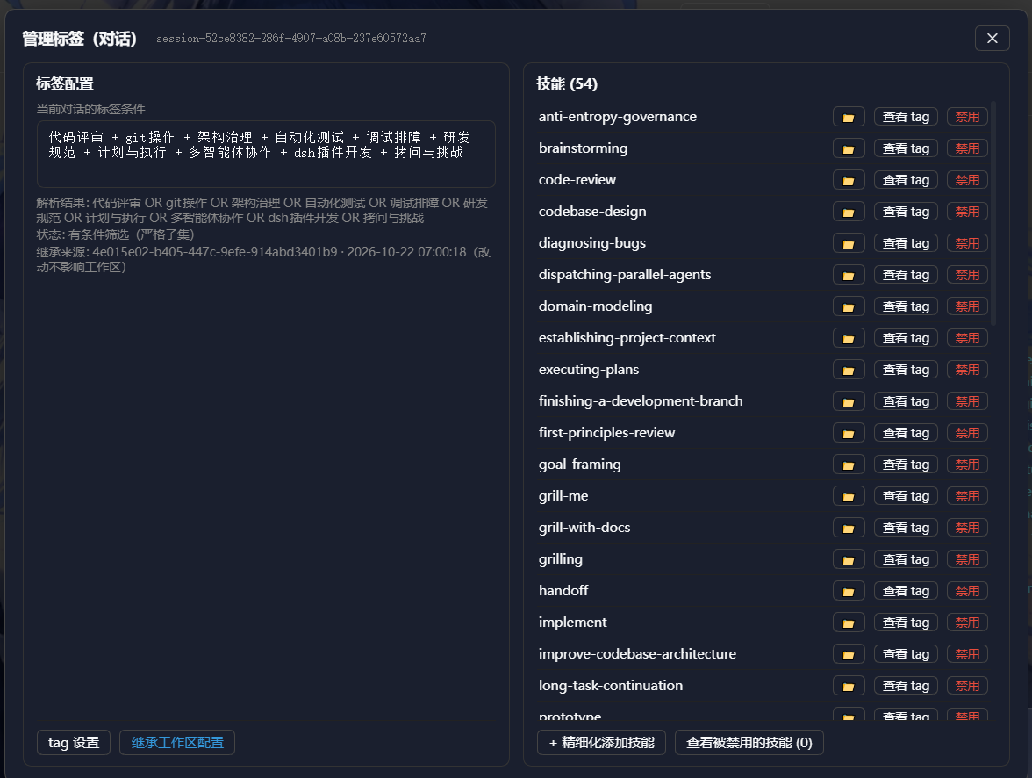Click 查看 tag for anti-entropy-governance

click(x=906, y=118)
